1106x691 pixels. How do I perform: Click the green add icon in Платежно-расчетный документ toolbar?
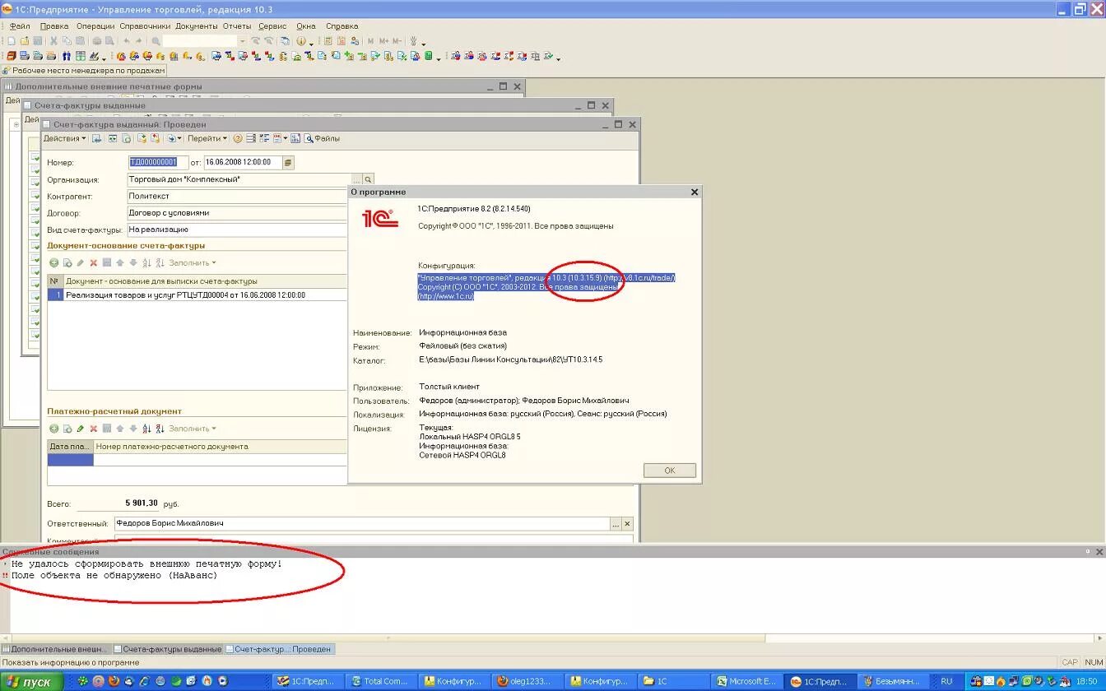(x=54, y=429)
